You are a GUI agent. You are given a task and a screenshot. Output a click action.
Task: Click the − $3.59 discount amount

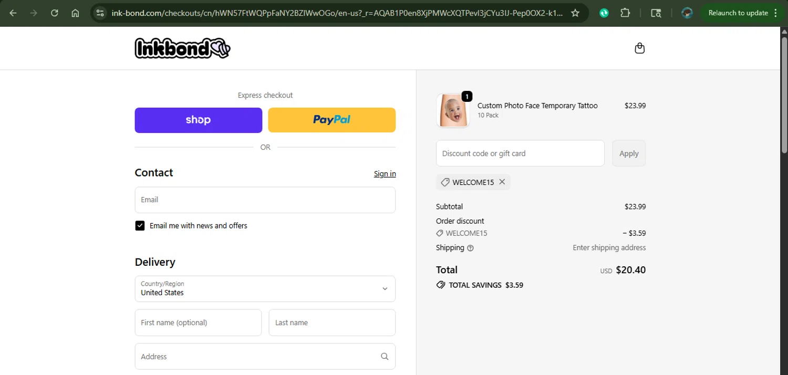pos(634,233)
